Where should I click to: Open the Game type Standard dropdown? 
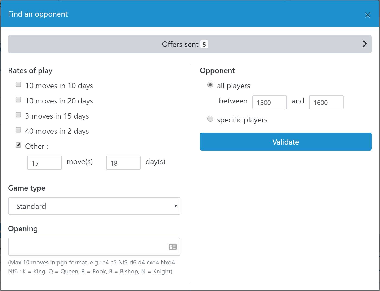coord(94,206)
